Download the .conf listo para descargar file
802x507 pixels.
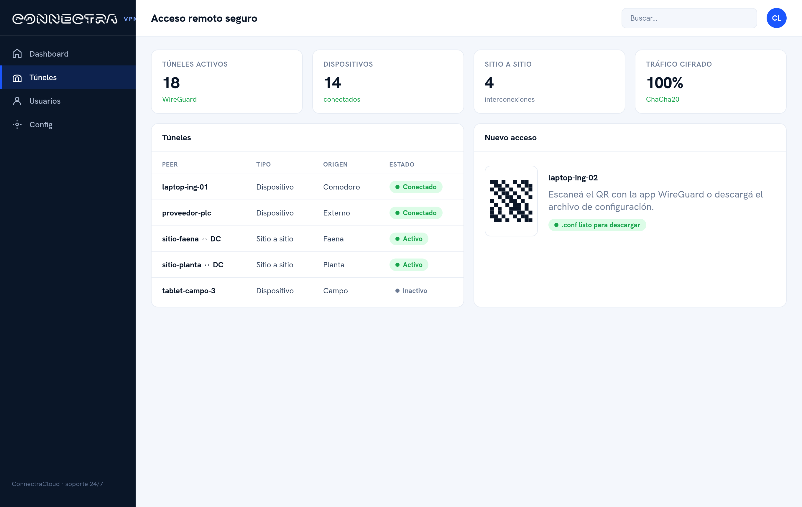point(597,225)
